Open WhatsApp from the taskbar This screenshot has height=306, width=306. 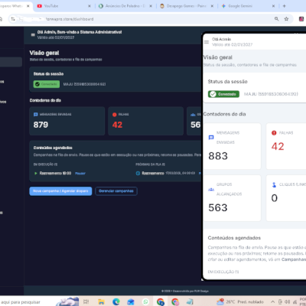[145, 302]
